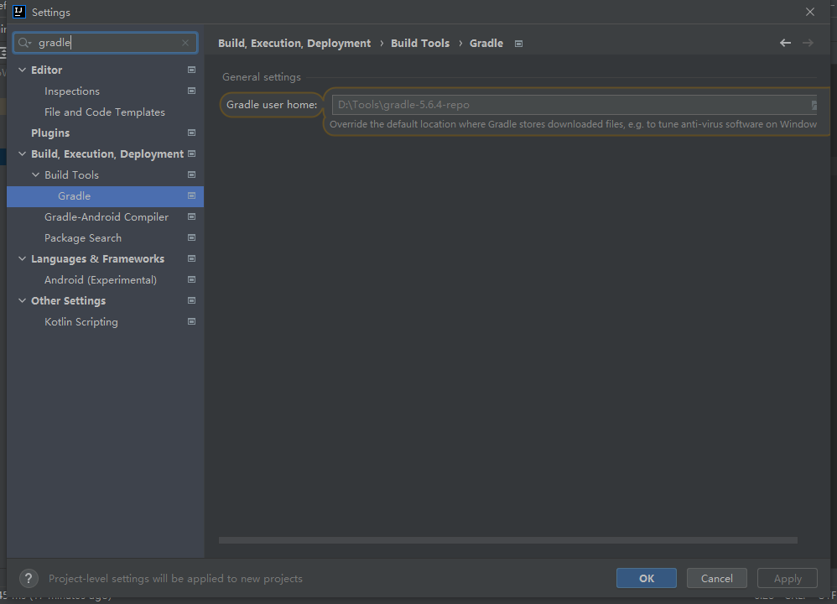Select Package Search settings page
The width and height of the screenshot is (837, 604).
tap(82, 237)
